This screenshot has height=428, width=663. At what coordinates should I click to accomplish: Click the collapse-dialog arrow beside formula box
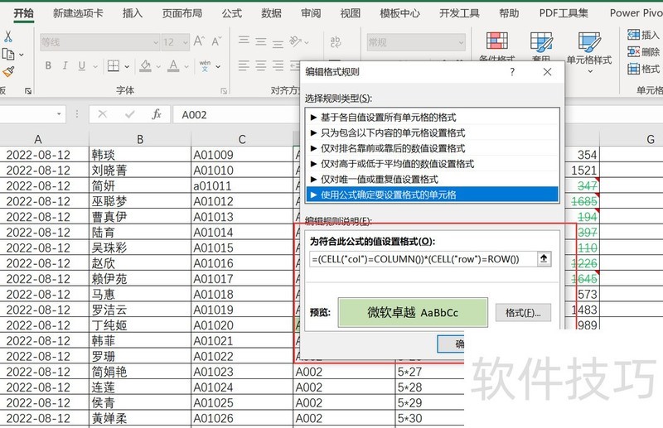pos(544,258)
